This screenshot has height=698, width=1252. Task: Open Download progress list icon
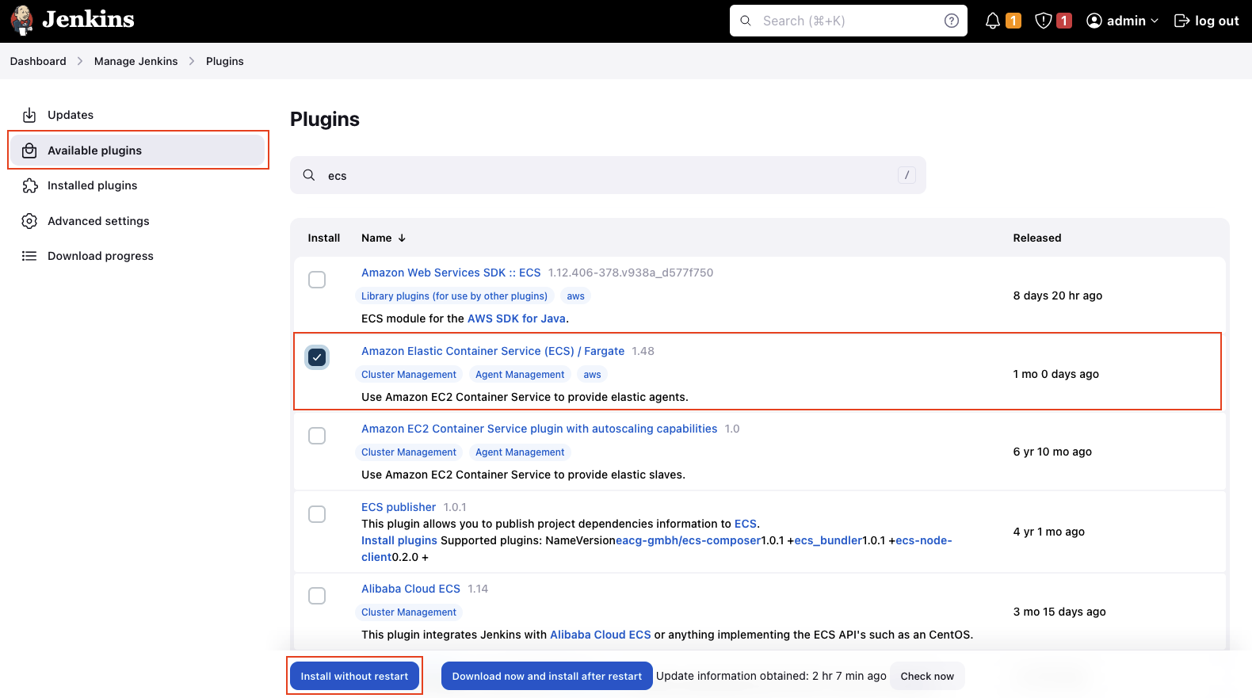point(29,255)
